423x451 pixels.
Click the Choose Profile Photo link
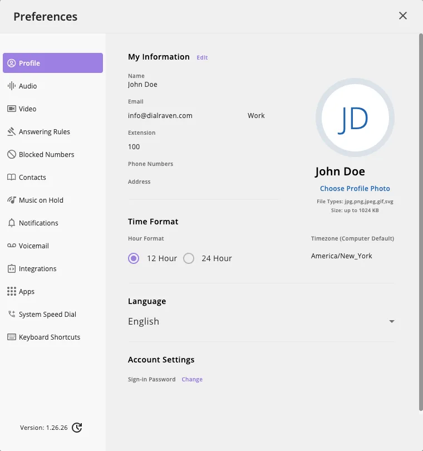355,188
